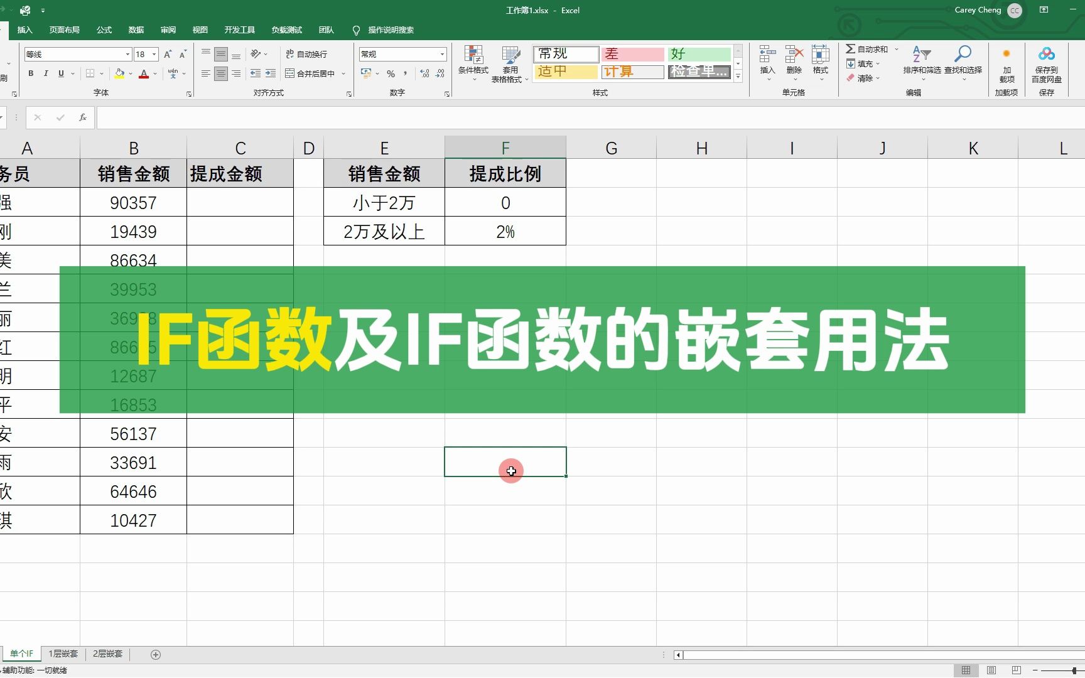Click the fx insert function button

[x=82, y=117]
